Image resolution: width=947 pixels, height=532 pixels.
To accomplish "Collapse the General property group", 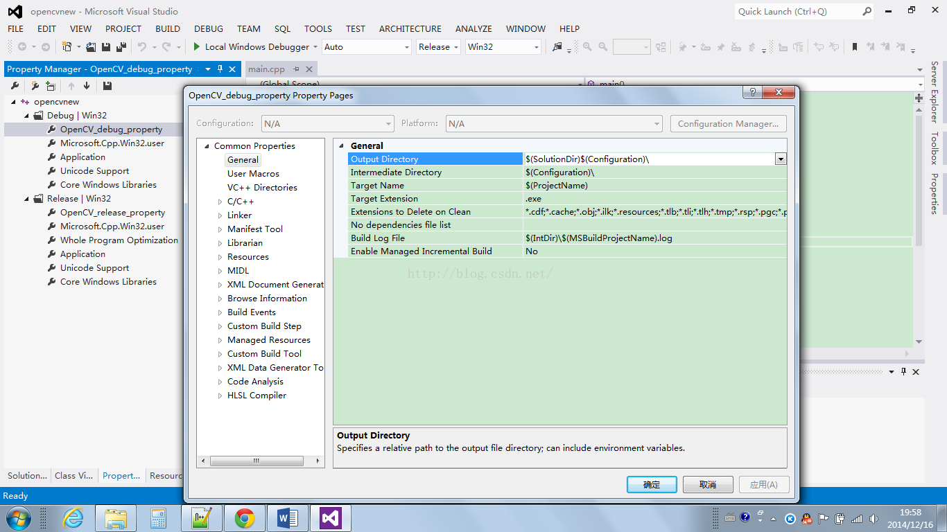I will [340, 146].
